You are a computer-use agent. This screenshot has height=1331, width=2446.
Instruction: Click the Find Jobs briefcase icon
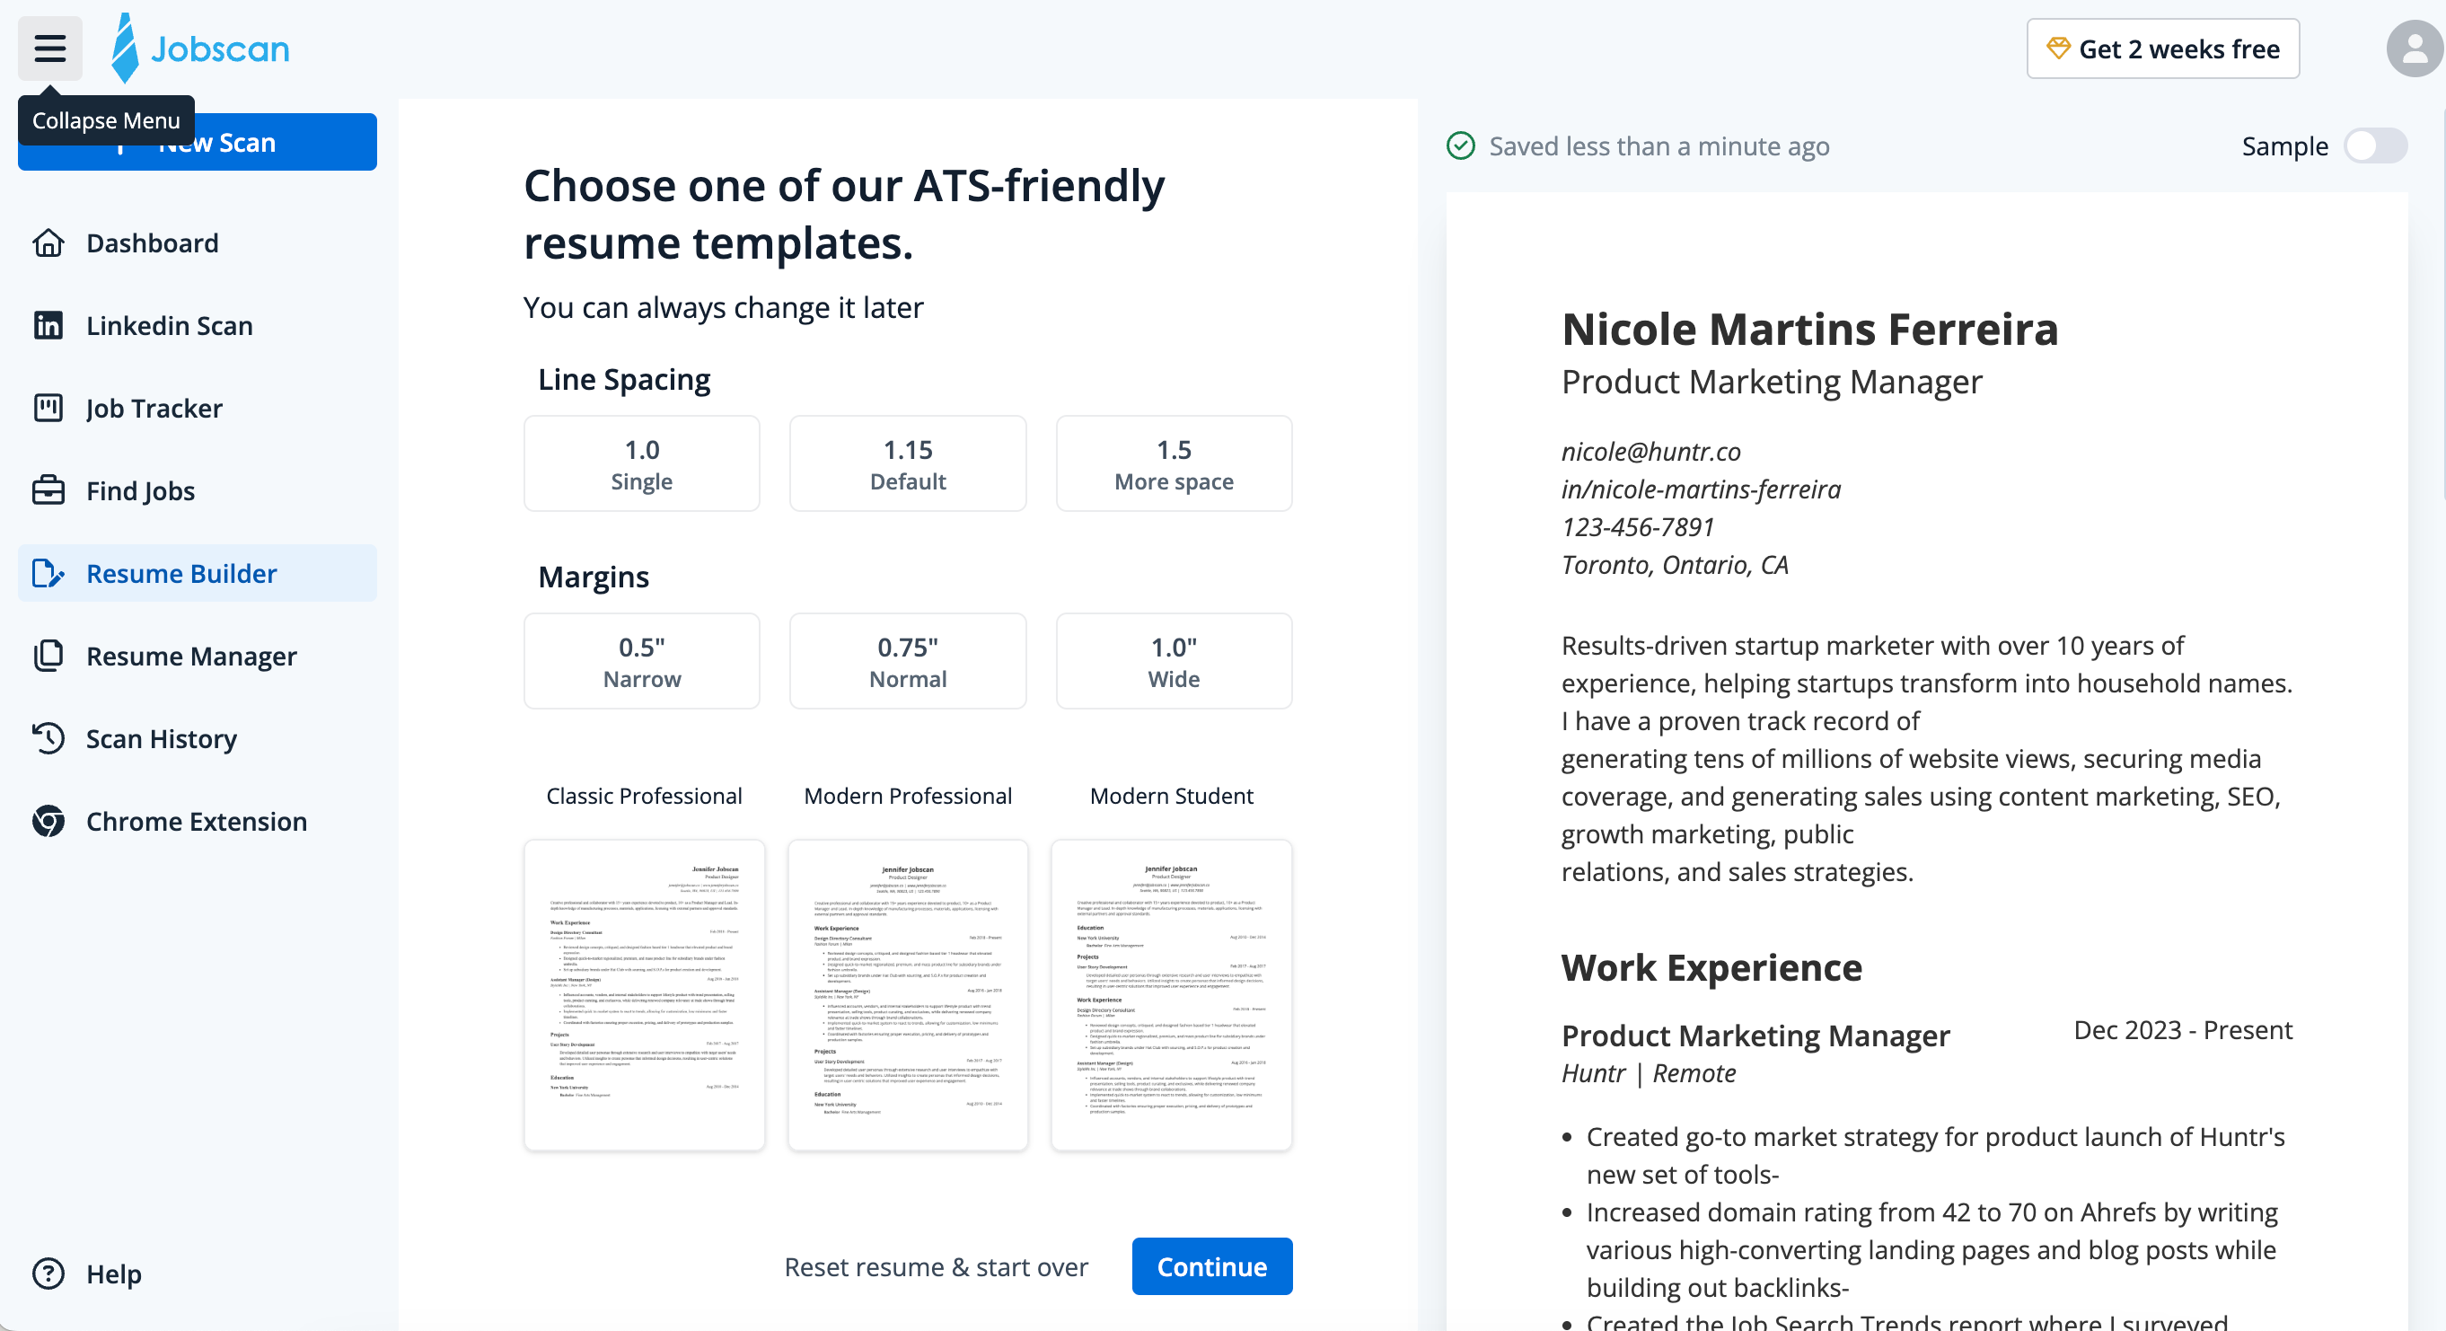[x=48, y=491]
